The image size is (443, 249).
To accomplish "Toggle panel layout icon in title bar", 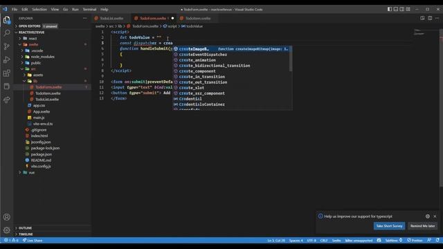I will [x=396, y=9].
